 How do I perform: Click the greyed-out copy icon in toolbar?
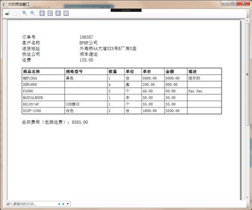15,13
